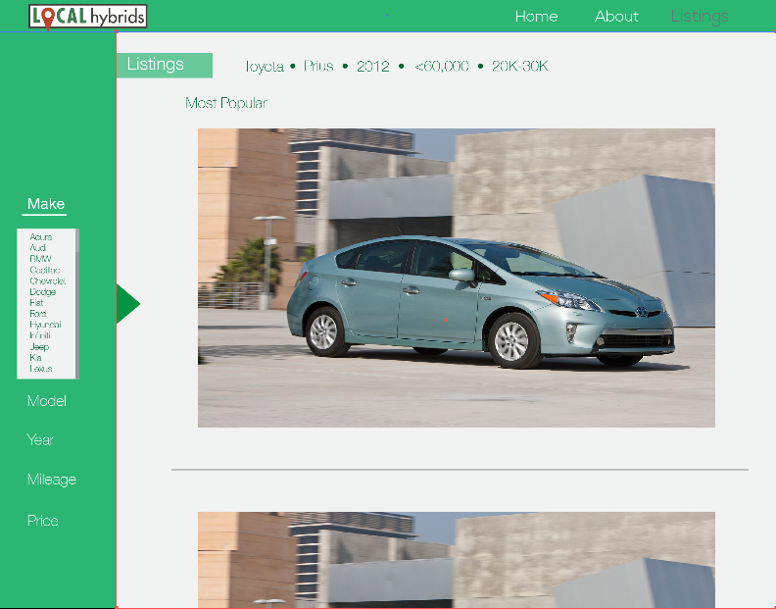Open the first Prius listing photo
Screen dimensions: 776x609
(457, 278)
